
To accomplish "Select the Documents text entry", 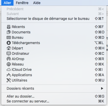I will tap(21, 32).
